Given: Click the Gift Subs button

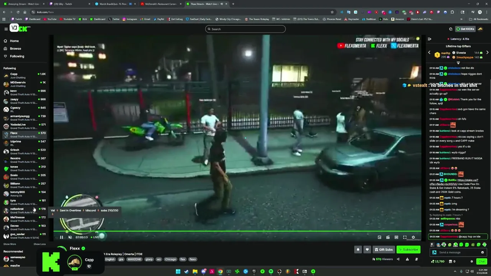Looking at the screenshot, I should tap(384, 250).
